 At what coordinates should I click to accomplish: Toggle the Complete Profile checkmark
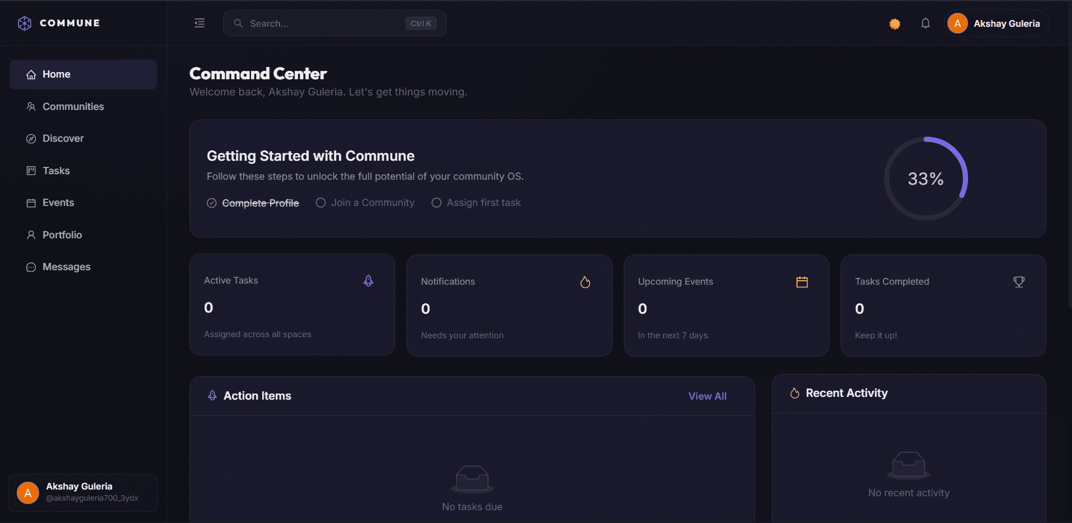[x=211, y=203]
